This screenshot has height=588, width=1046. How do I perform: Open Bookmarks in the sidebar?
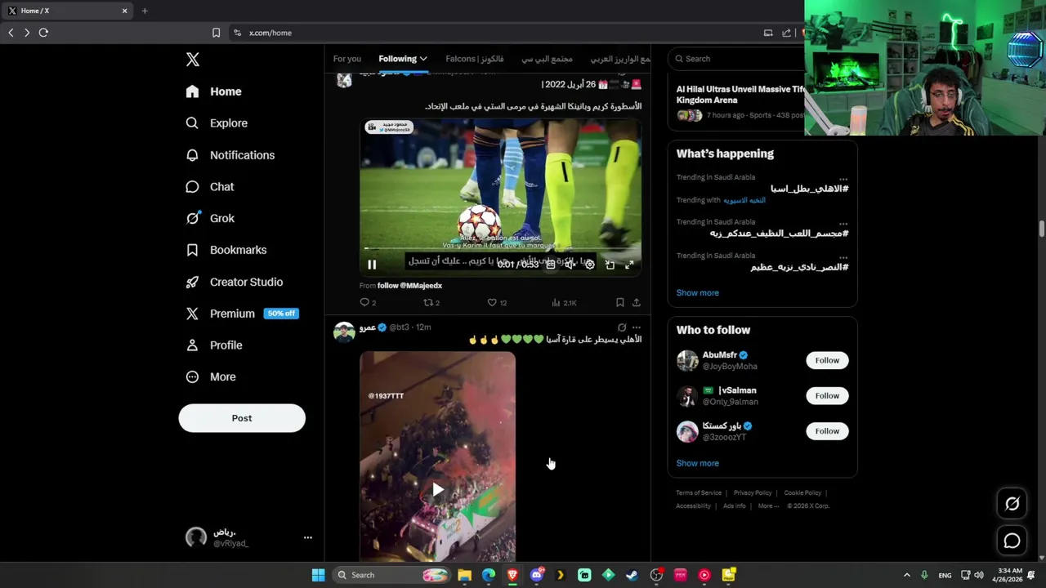226,250
